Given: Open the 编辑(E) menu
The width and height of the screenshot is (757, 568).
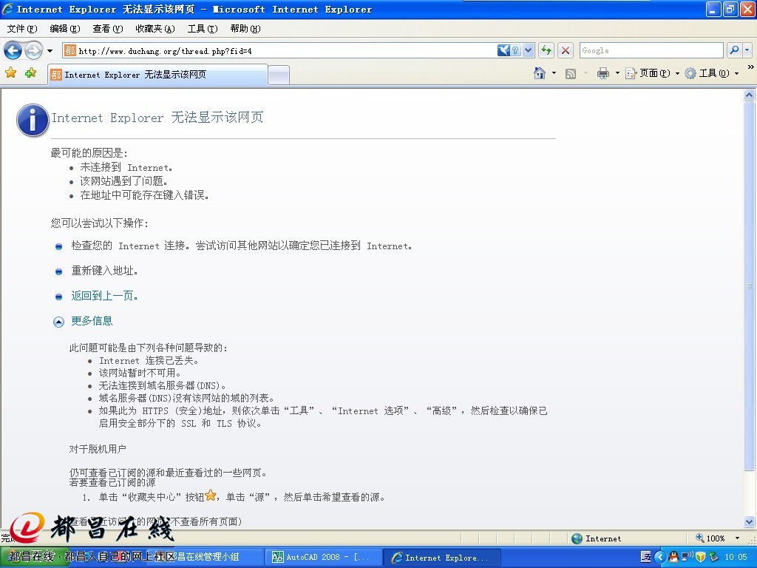Looking at the screenshot, I should click(x=65, y=29).
